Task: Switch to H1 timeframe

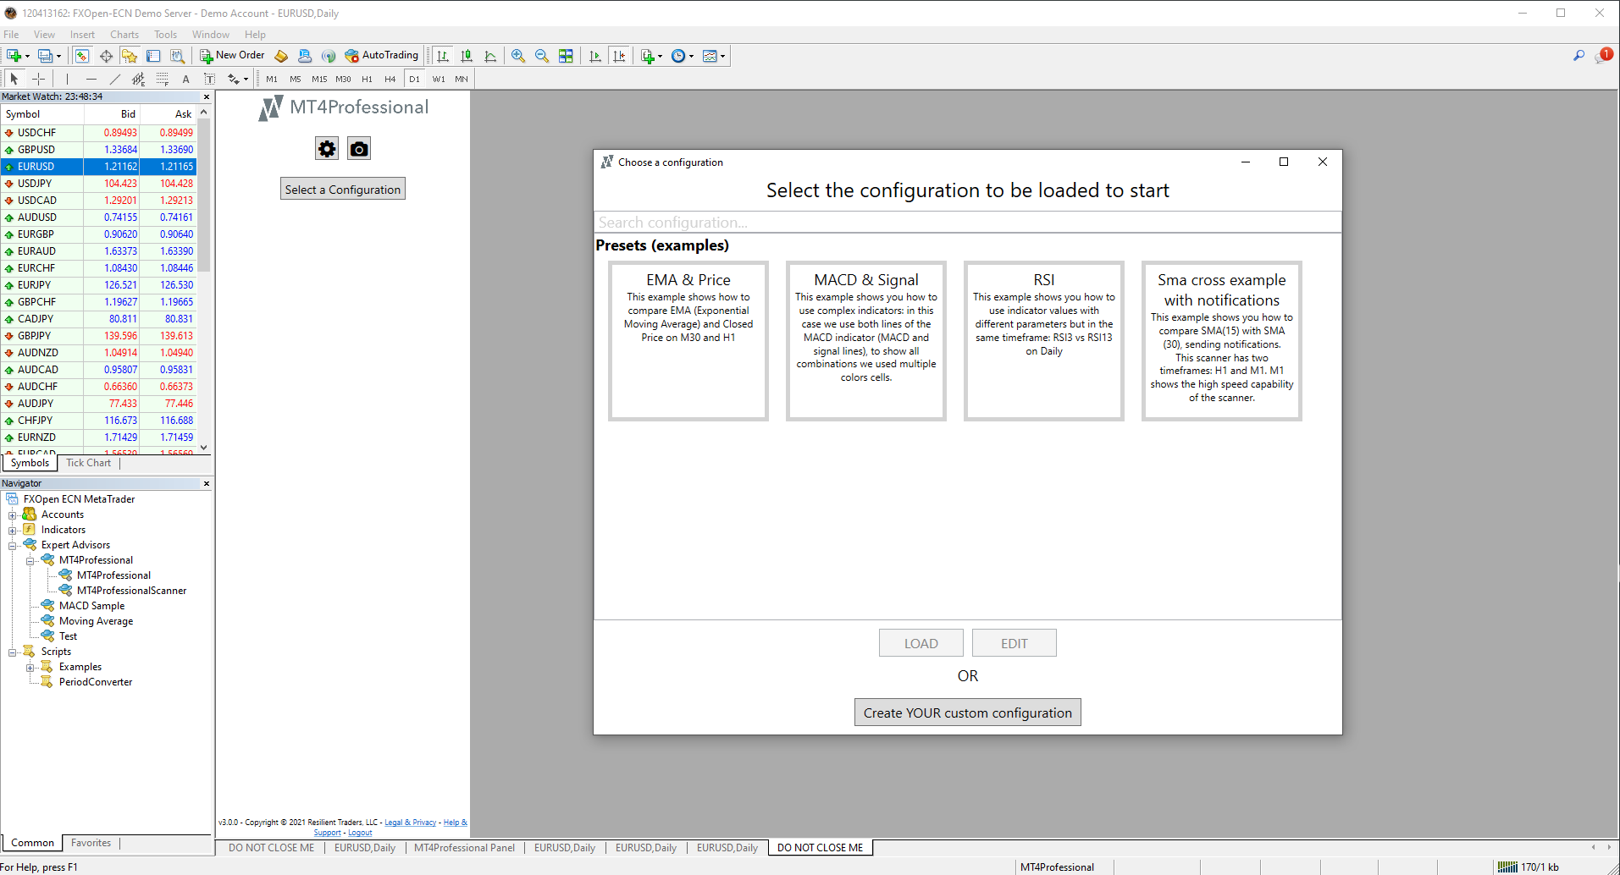Action: click(x=367, y=79)
